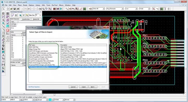Select net DA0 in Nets list
This screenshot has height=102, width=188.
(12, 53)
